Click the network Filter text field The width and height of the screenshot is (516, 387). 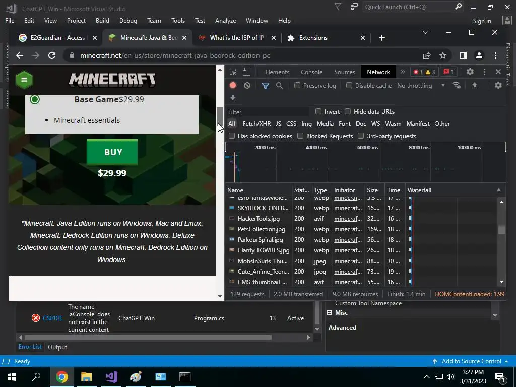coord(267,112)
